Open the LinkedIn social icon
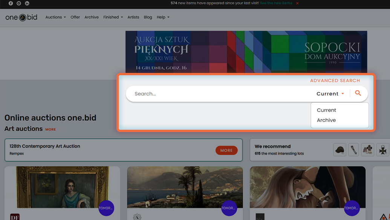Screen dimensions: 390x220 27,3
